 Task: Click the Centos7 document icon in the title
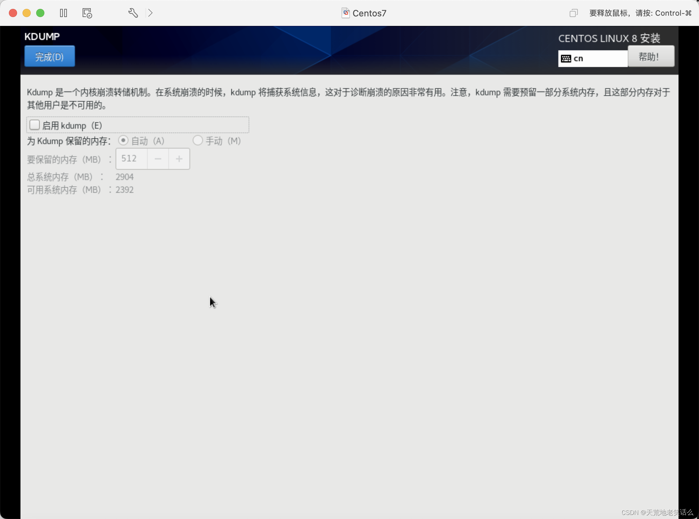[x=345, y=13]
